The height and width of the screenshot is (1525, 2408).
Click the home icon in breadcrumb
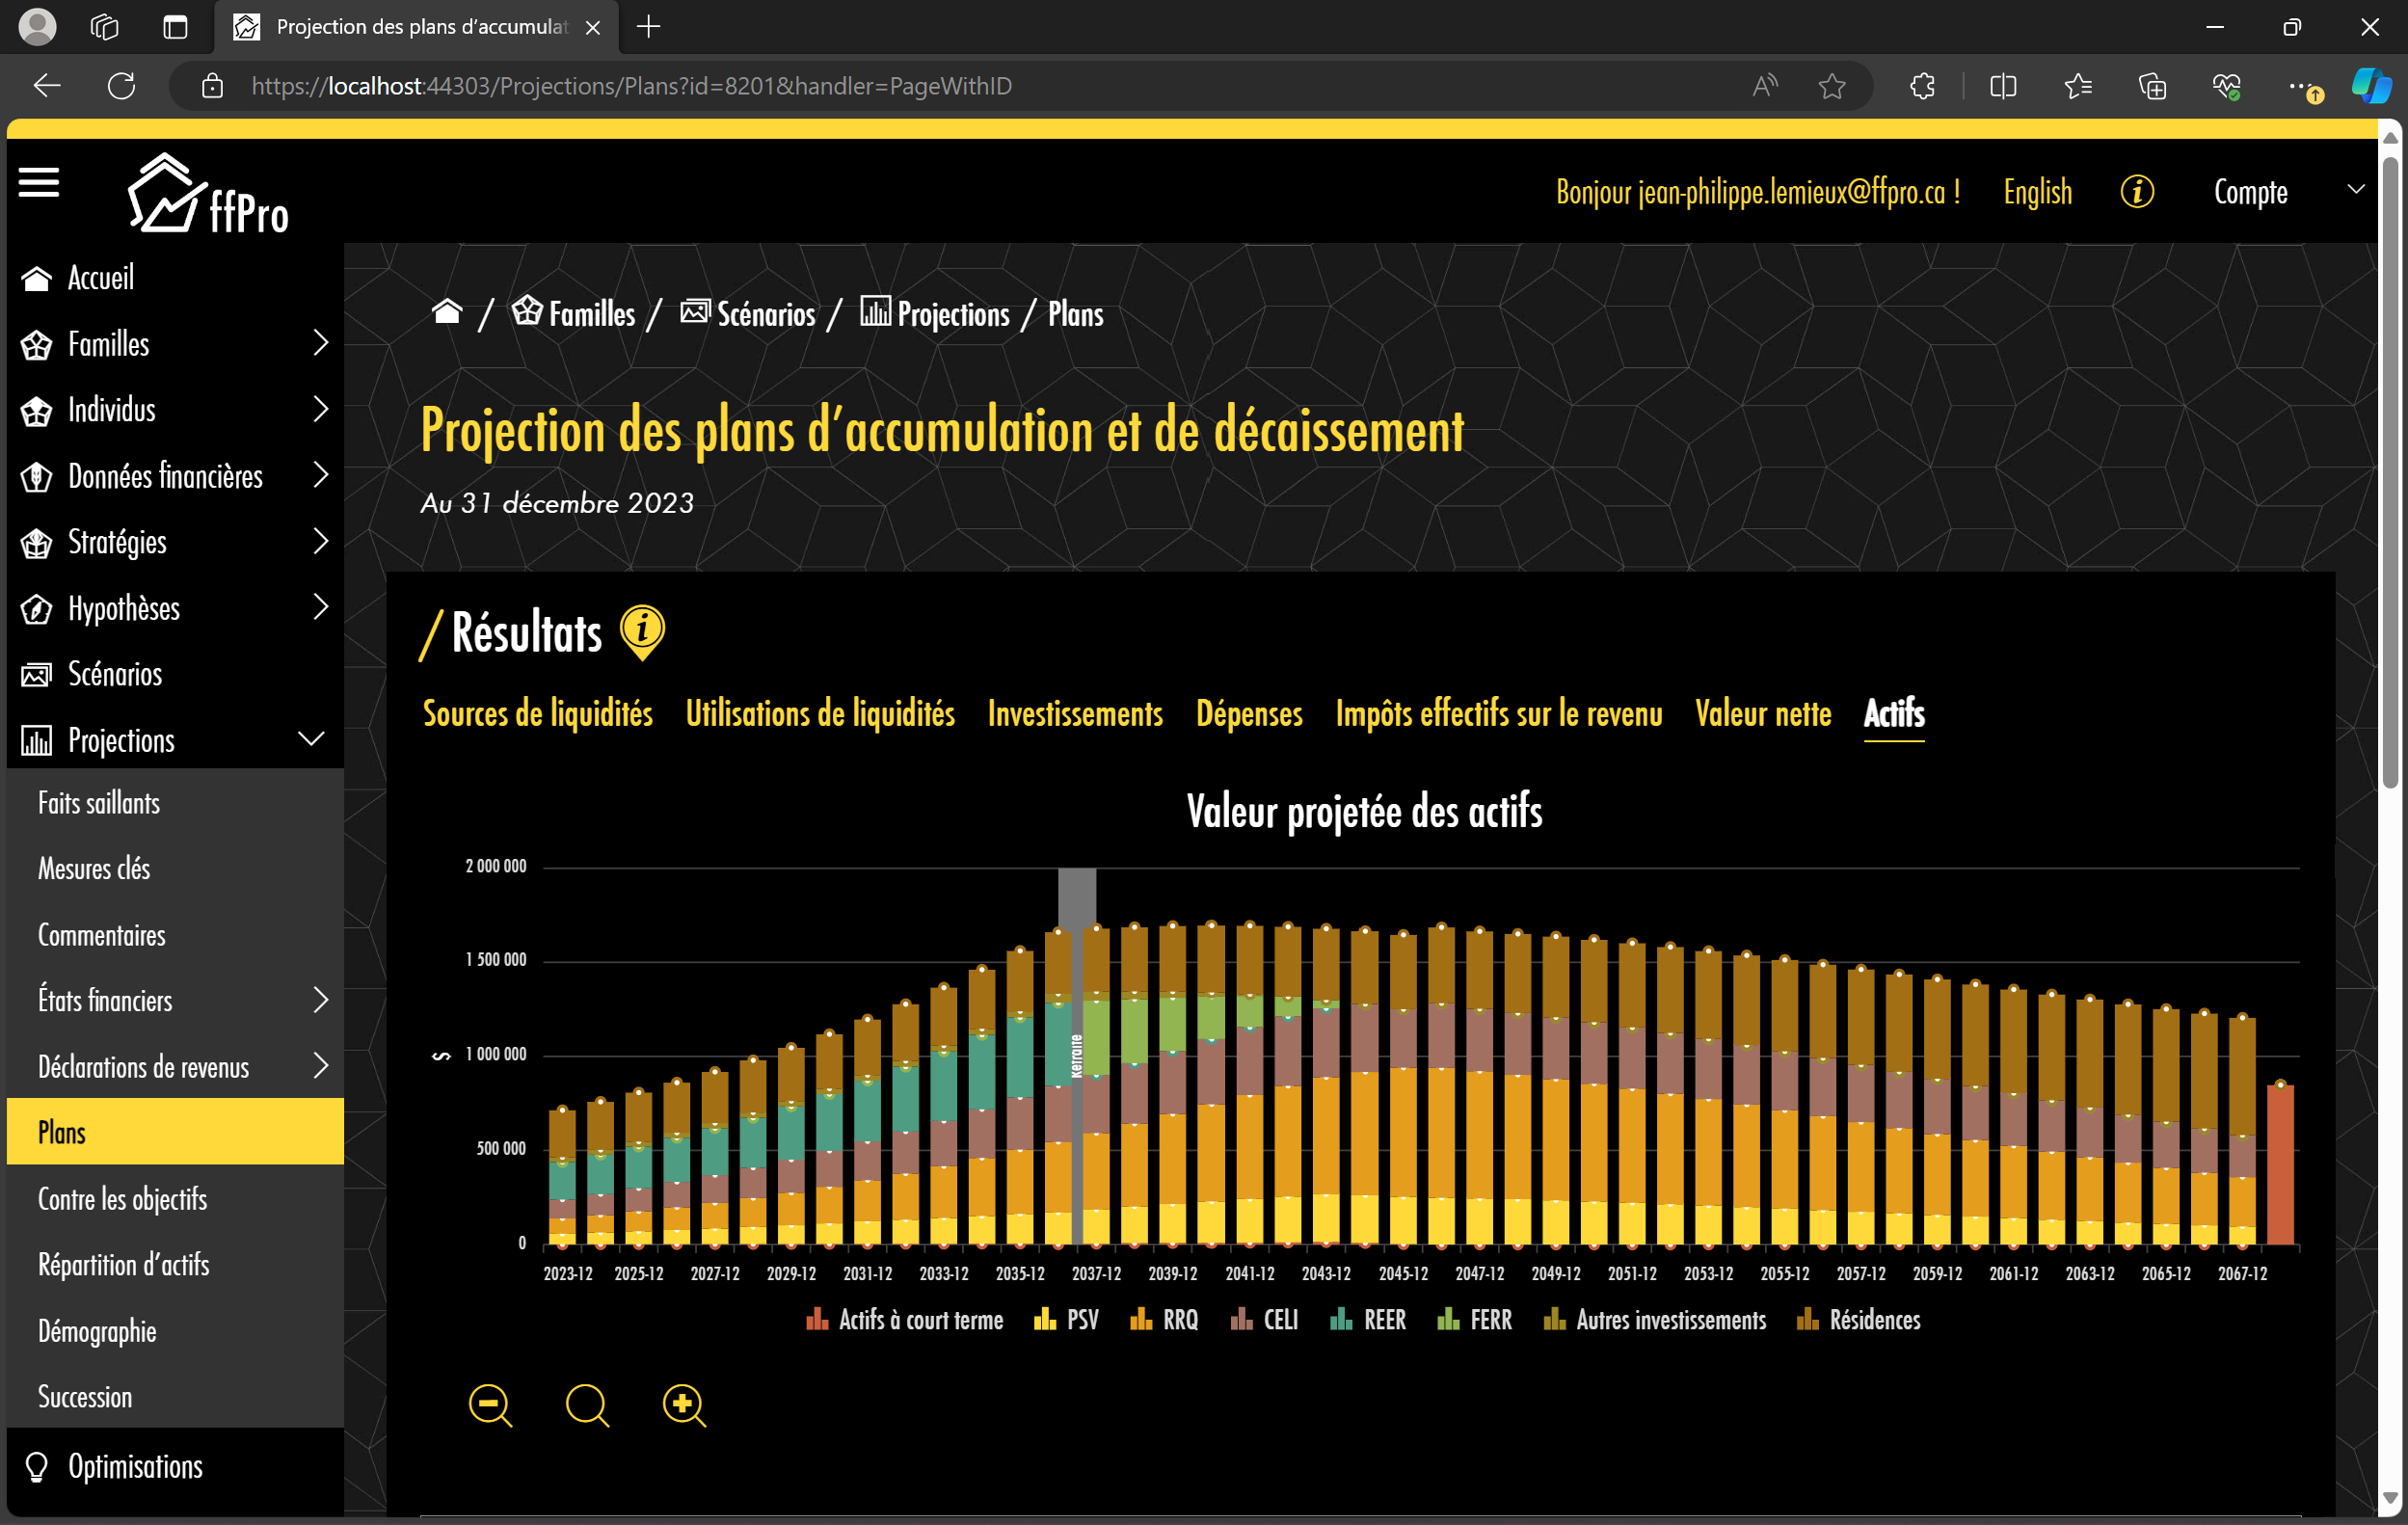[x=446, y=313]
